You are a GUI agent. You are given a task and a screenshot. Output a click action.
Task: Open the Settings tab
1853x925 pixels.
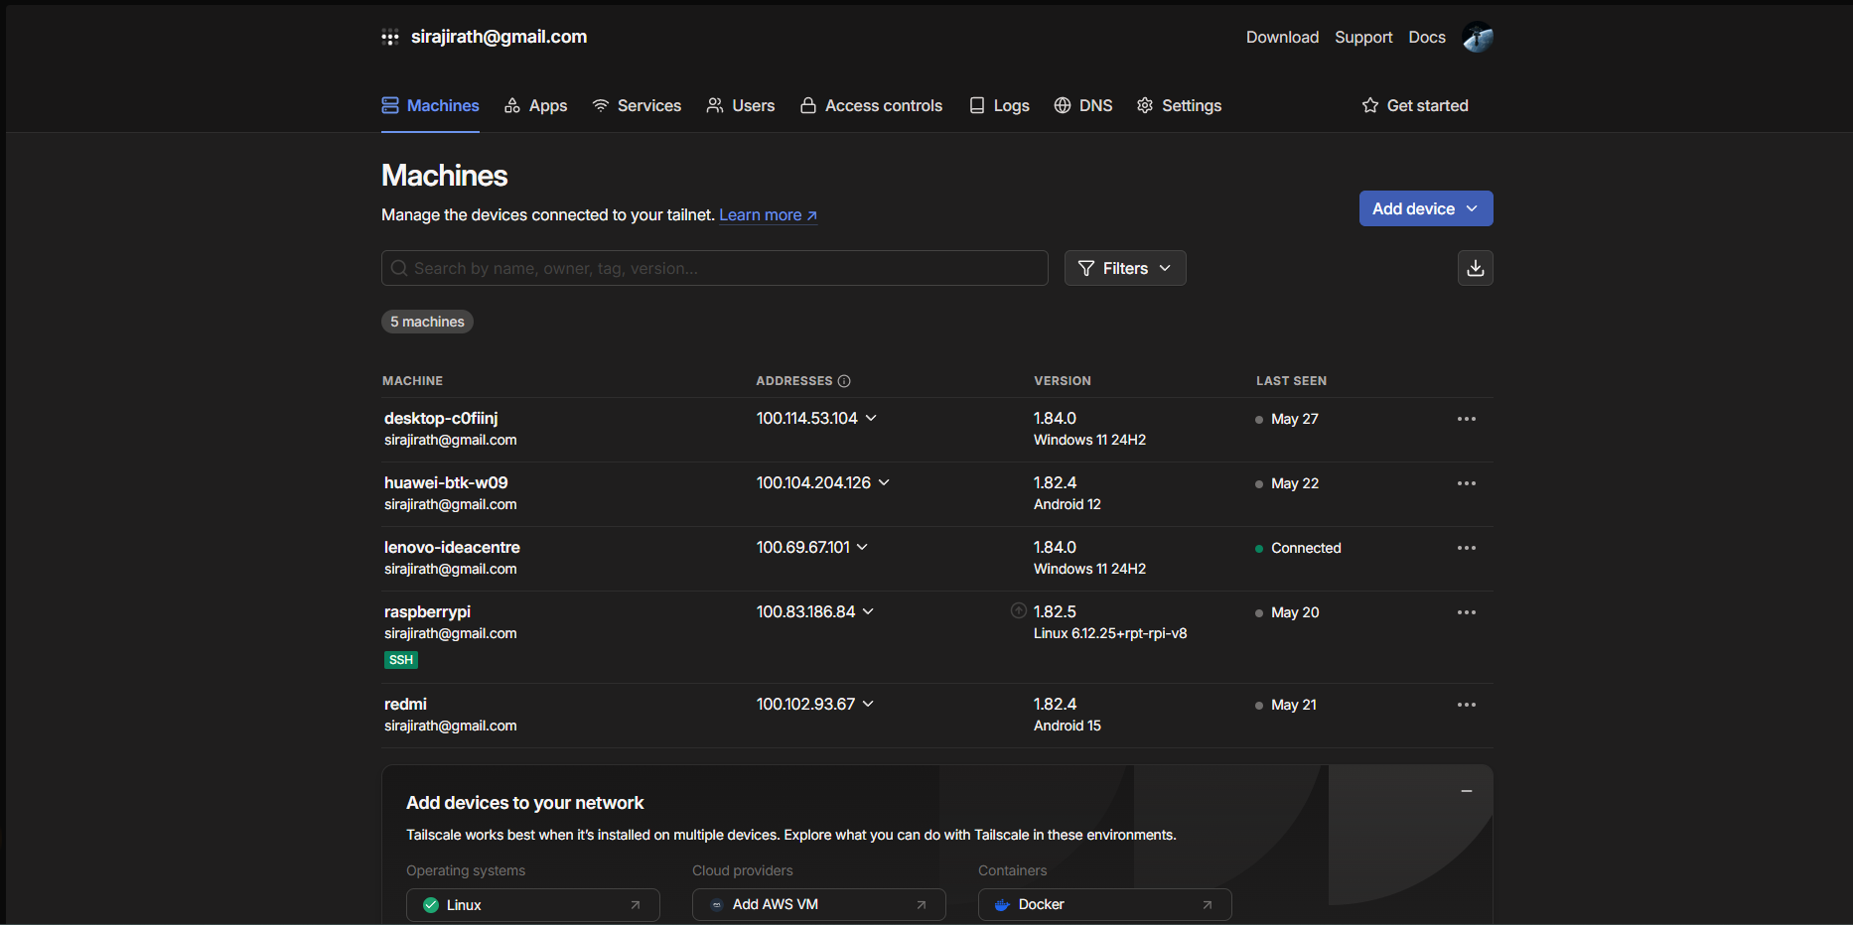(1179, 105)
